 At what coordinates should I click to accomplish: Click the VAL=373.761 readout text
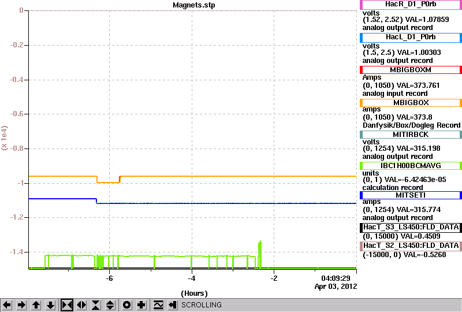(x=418, y=86)
